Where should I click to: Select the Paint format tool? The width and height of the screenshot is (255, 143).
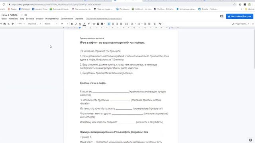(x=13, y=24)
